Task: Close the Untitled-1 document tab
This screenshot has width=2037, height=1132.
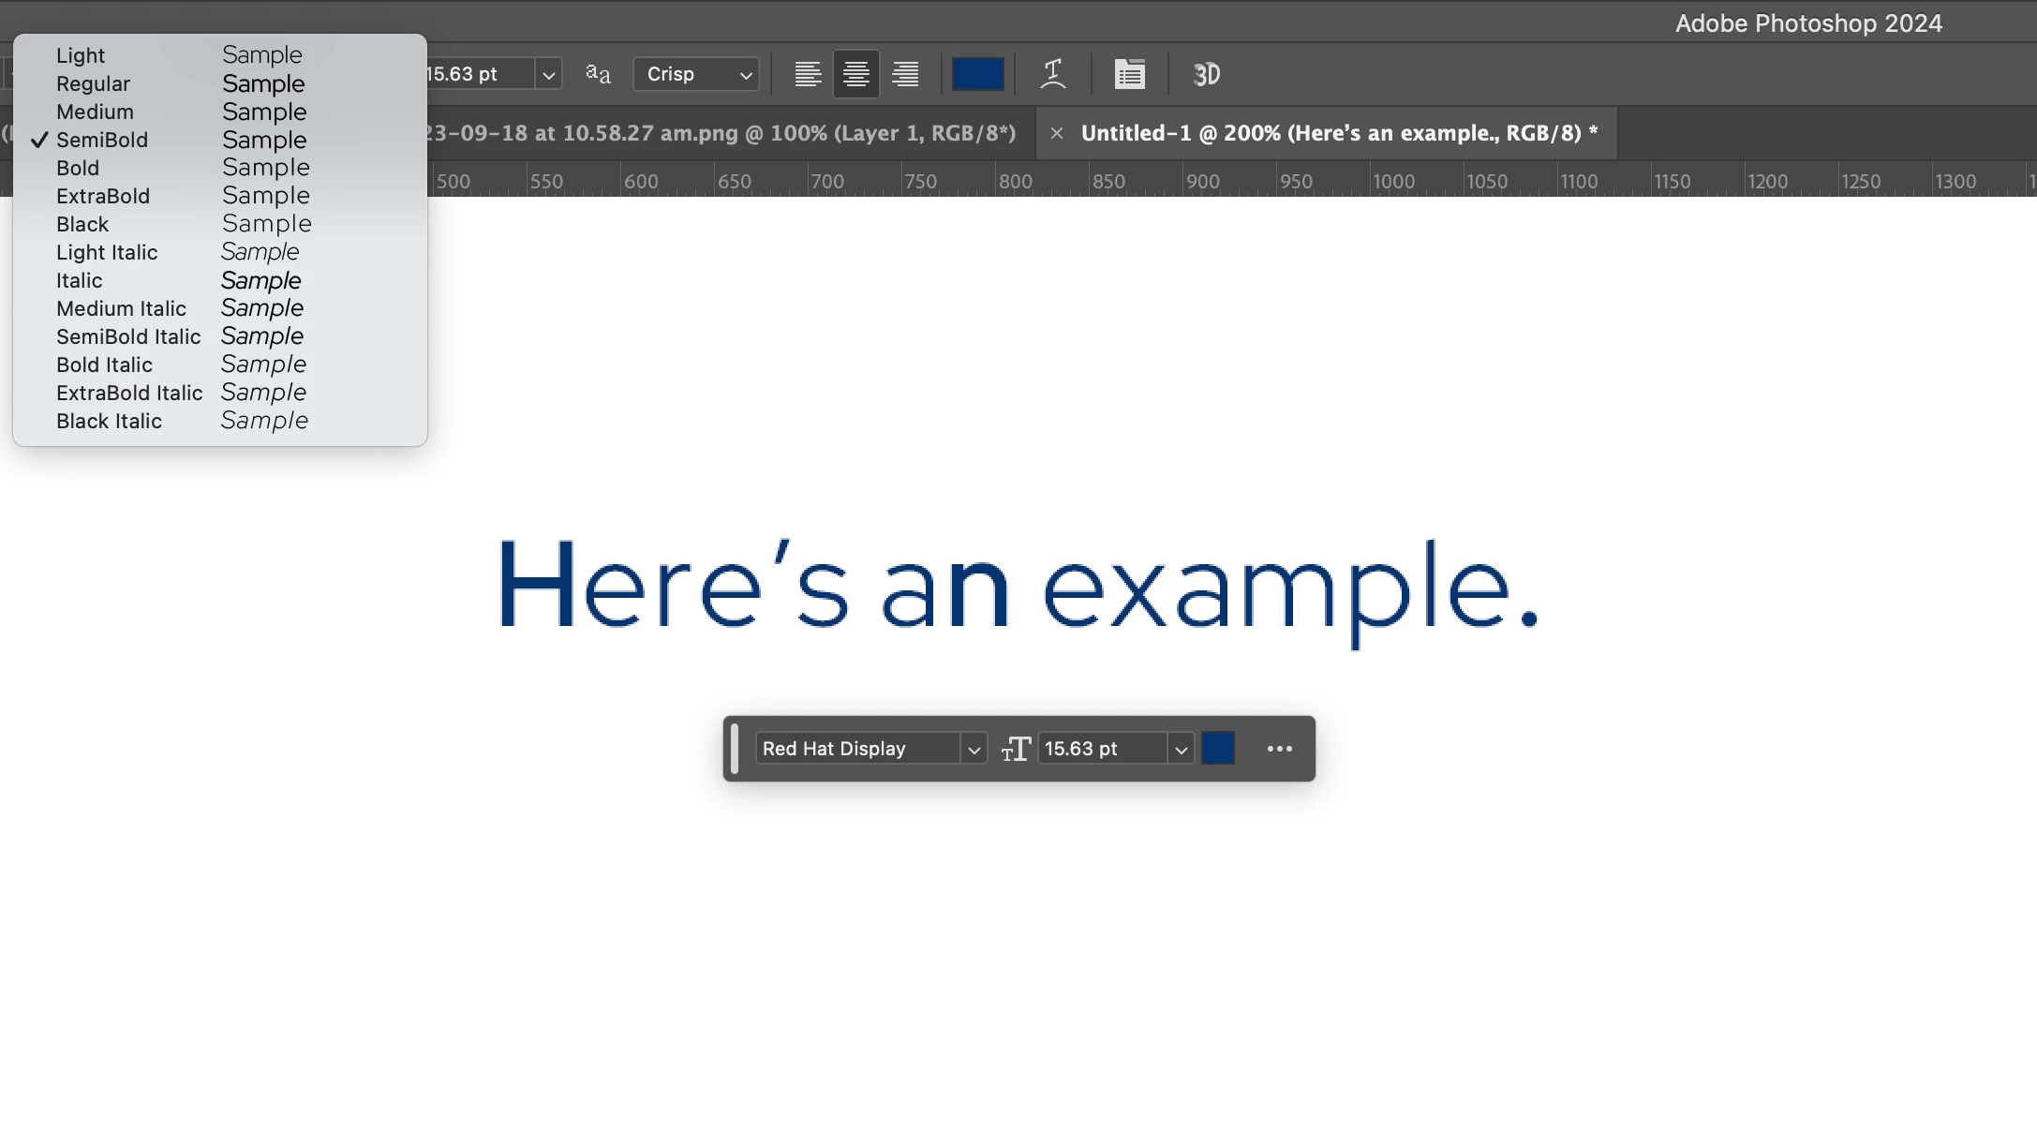Action: coord(1056,133)
